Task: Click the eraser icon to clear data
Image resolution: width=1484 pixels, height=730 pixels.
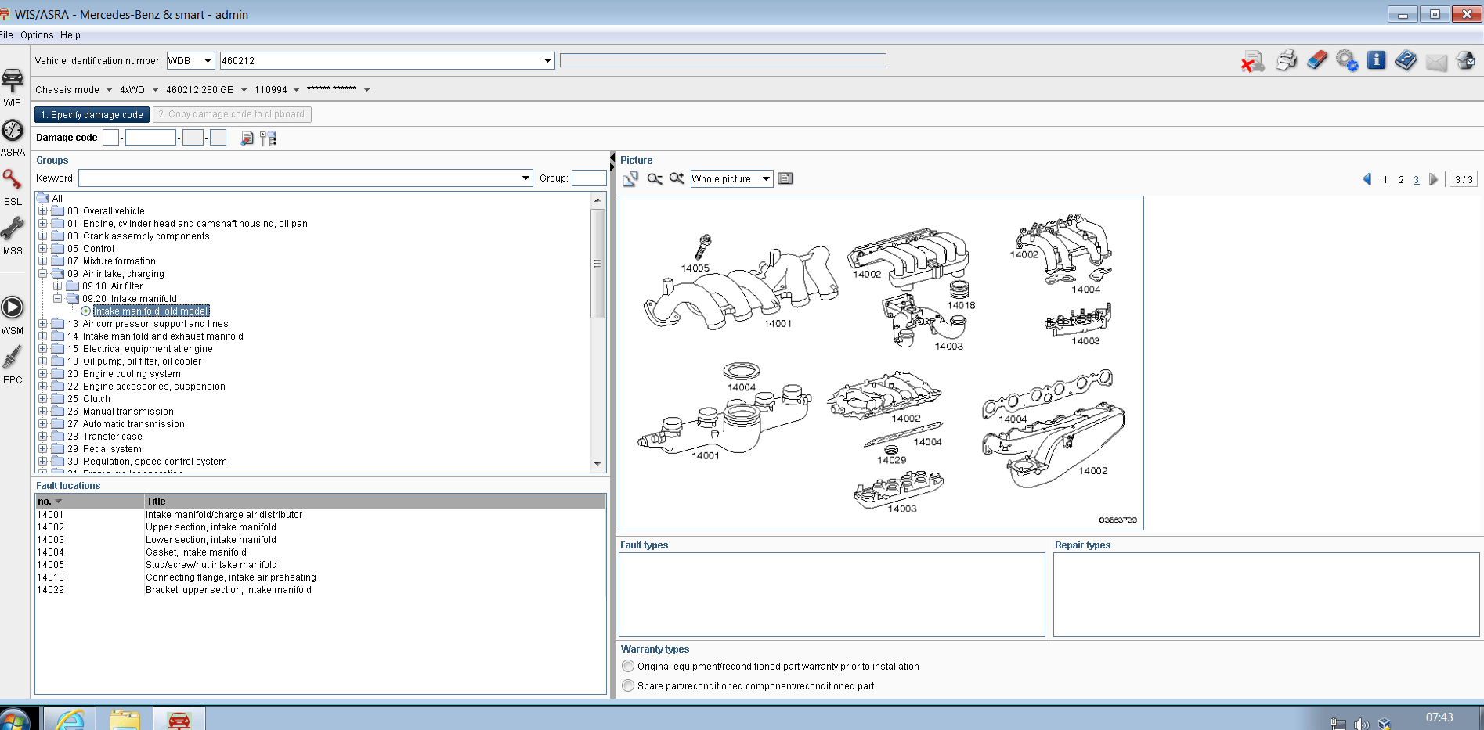Action: pos(1316,60)
